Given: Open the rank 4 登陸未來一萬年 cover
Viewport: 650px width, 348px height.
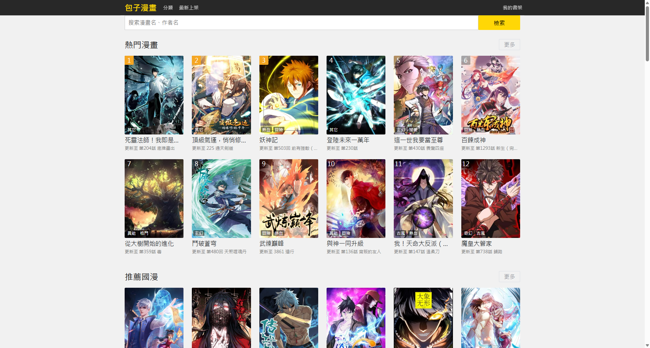Looking at the screenshot, I should pyautogui.click(x=356, y=95).
